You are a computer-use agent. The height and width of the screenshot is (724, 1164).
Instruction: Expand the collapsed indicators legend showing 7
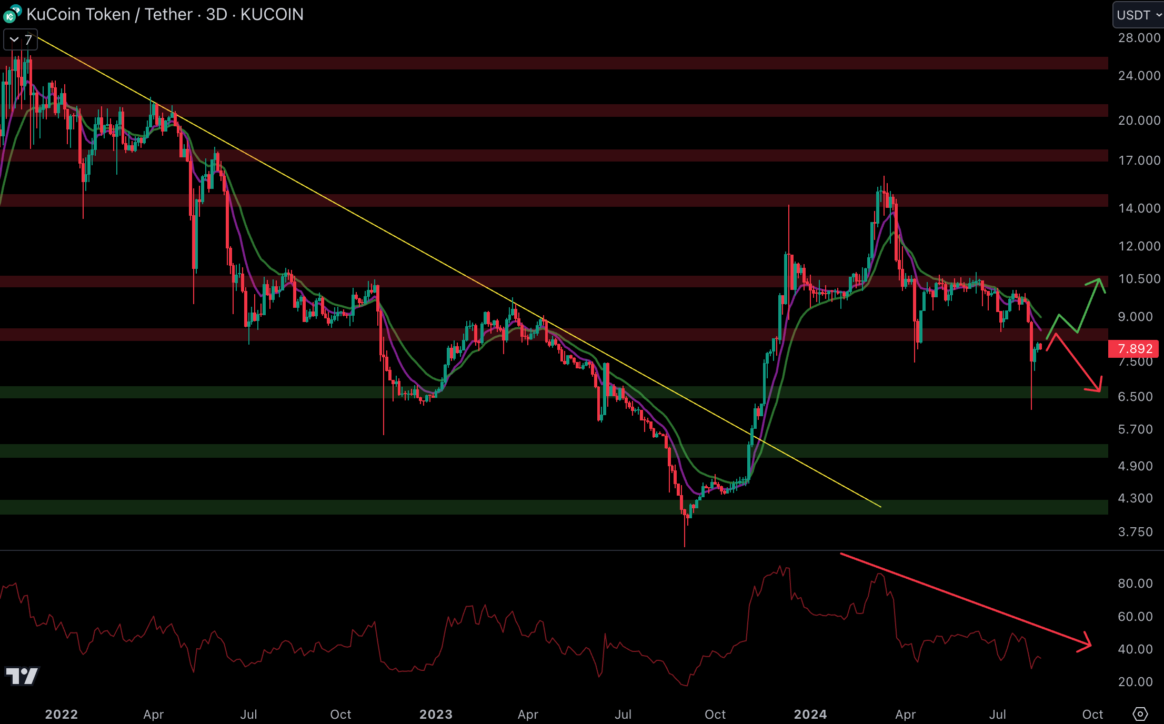[21, 39]
